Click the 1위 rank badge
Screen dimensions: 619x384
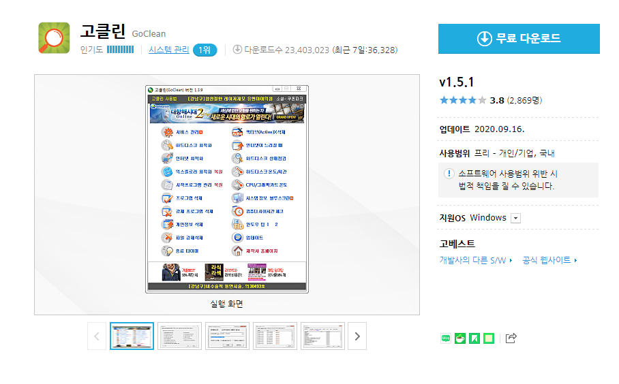point(205,50)
